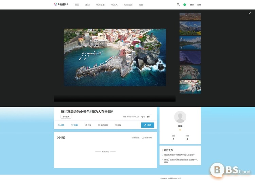The height and width of the screenshot is (183, 255).
Task: Click the 最近发布 recent posts heading
Action: (168, 150)
